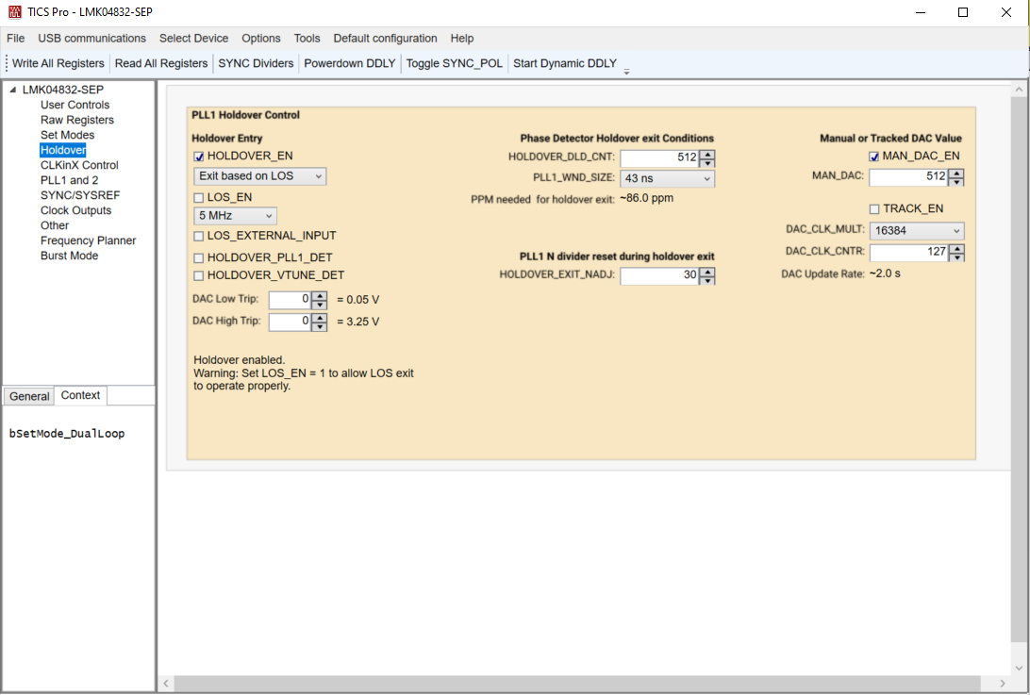Viewport: 1030px width, 695px height.
Task: Select Frequency Planner in the sidebar
Action: tap(88, 240)
